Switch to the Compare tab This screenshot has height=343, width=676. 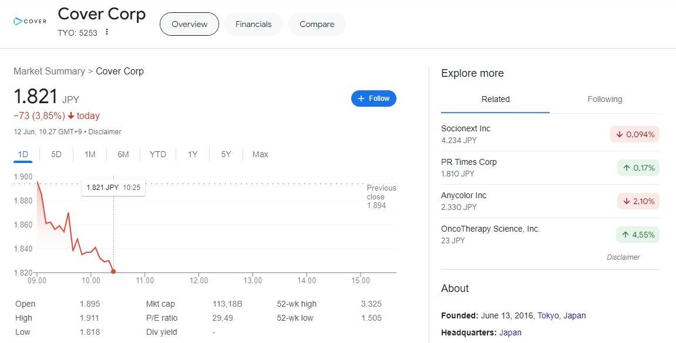click(317, 24)
